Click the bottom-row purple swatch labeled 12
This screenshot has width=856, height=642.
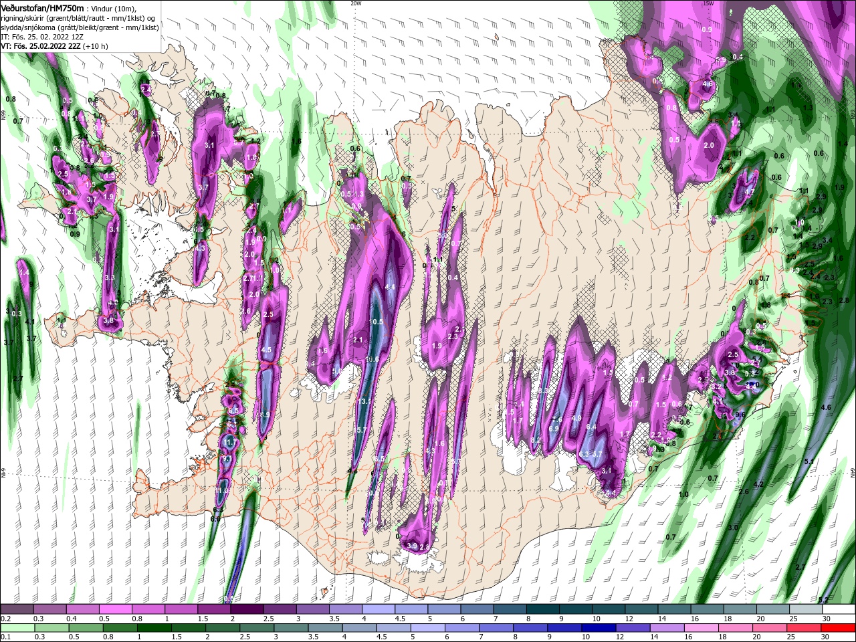point(632,628)
